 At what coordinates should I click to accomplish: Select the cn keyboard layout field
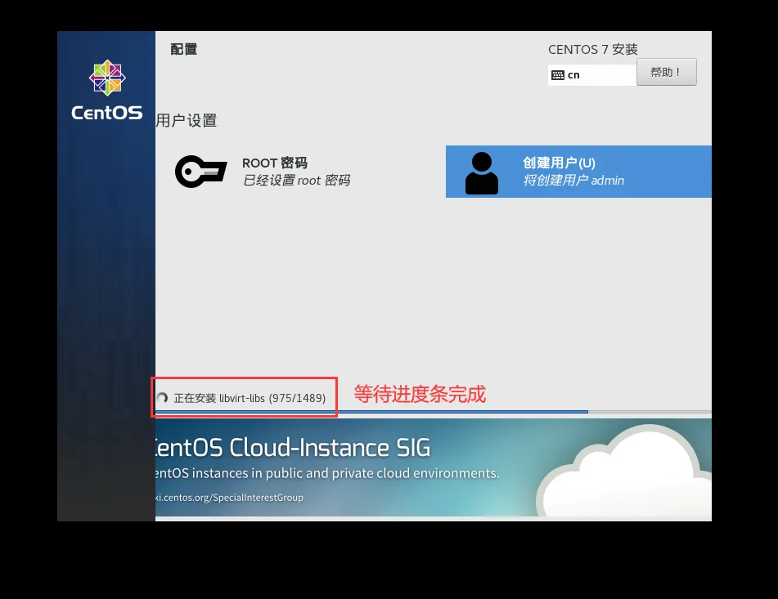click(x=592, y=75)
